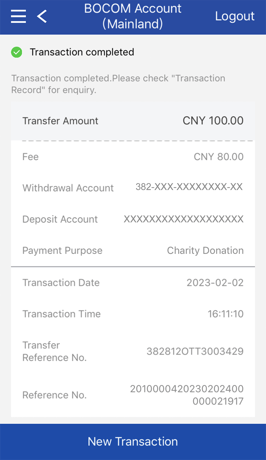Click the Transaction completed heading text
The height and width of the screenshot is (460, 266).
82,52
